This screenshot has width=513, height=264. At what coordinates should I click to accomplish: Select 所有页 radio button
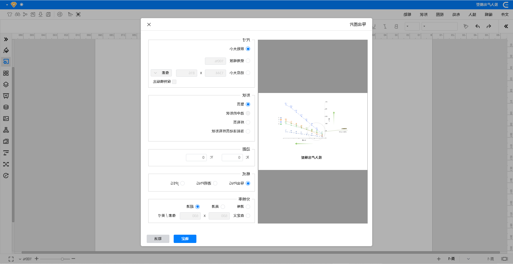248,122
